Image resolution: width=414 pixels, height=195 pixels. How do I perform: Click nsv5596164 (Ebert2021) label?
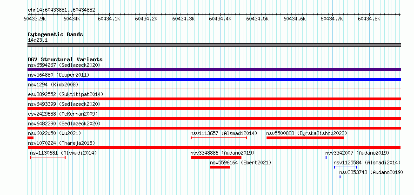(240, 162)
